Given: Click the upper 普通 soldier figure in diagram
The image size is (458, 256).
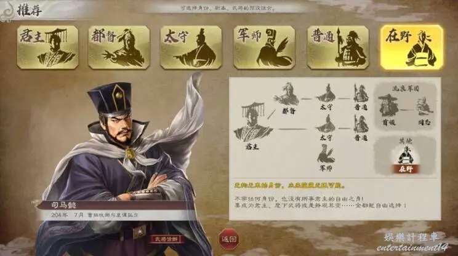Looking at the screenshot, I should point(361,97).
